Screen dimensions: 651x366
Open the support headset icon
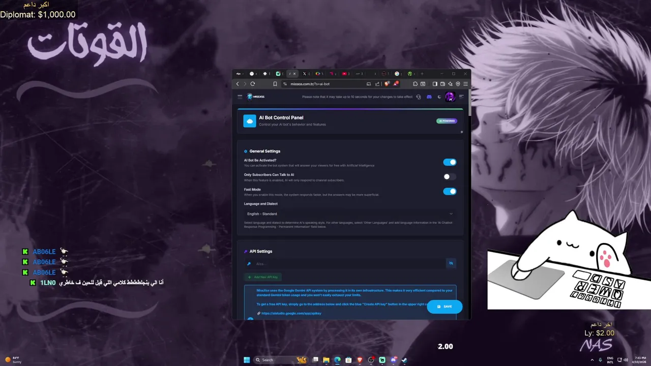pyautogui.click(x=418, y=97)
